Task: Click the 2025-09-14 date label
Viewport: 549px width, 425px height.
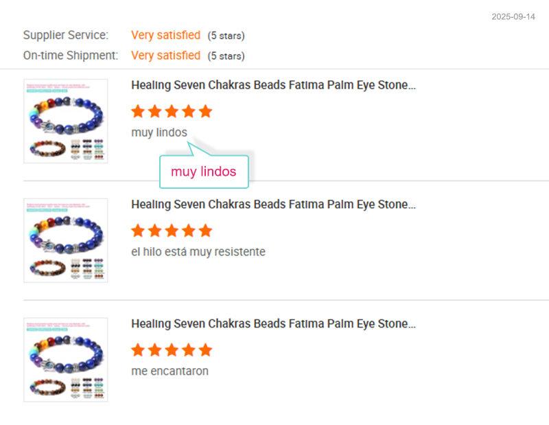Action: pyautogui.click(x=512, y=16)
